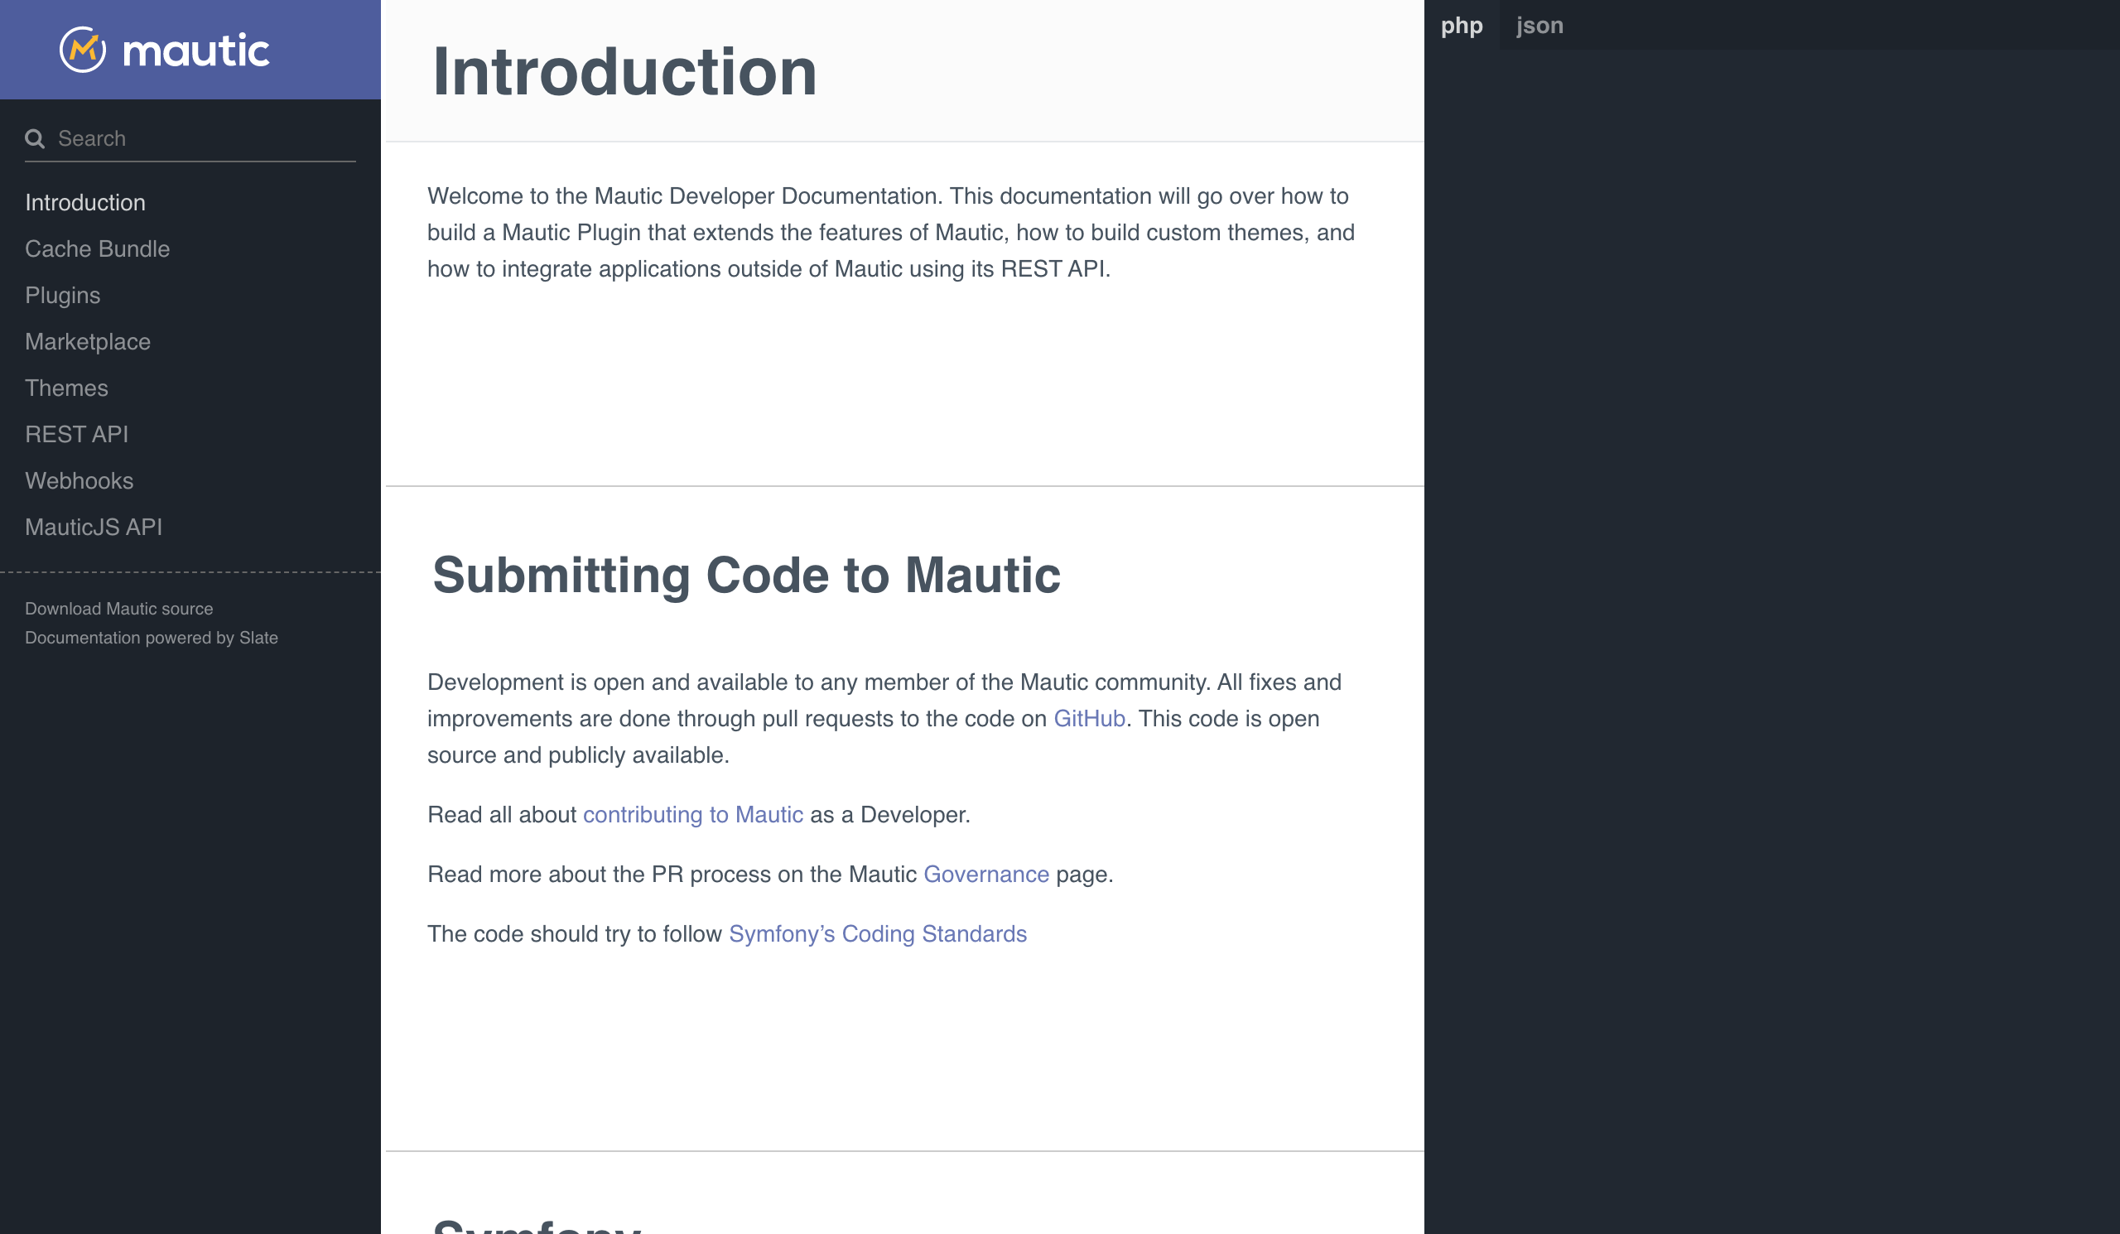
Task: Follow contributing to Mautic link
Action: click(x=692, y=814)
